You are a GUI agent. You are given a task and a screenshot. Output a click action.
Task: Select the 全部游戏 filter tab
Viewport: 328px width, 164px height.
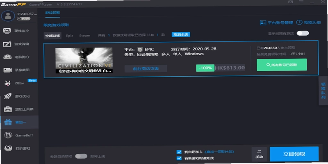52,36
